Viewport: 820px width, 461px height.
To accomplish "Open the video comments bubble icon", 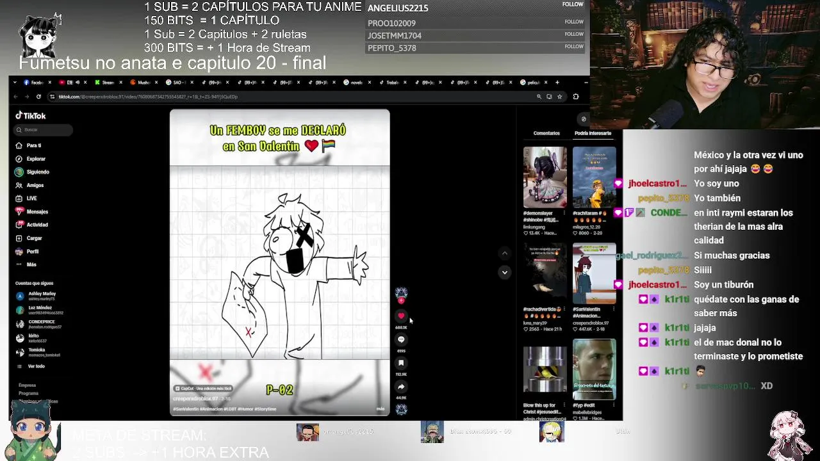I will (401, 339).
